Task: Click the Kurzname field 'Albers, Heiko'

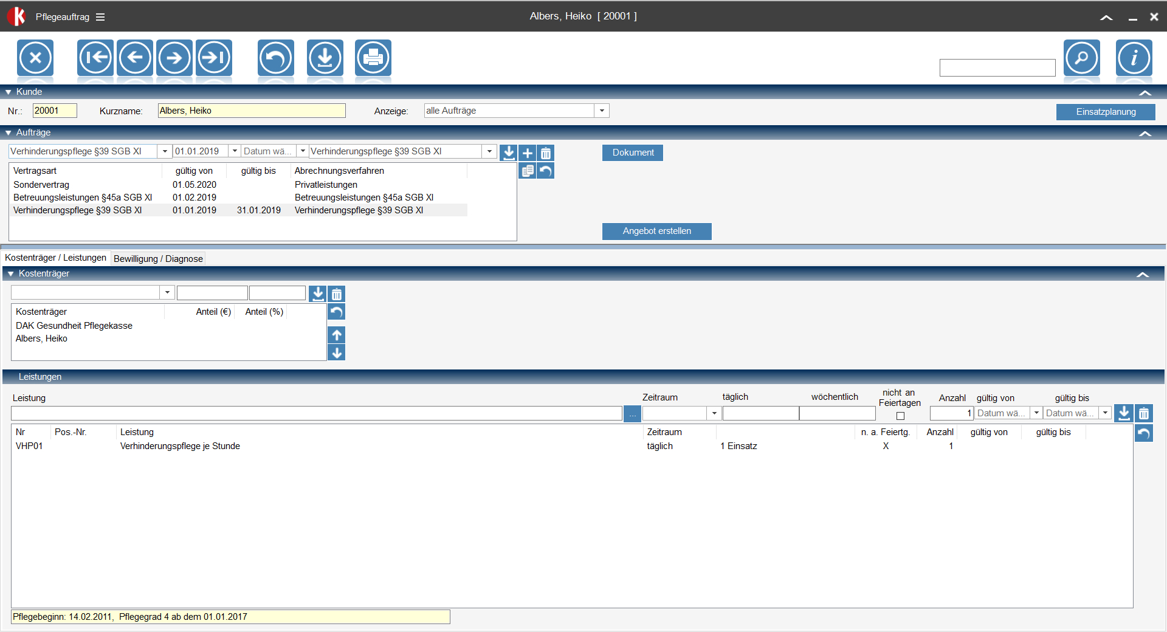Action: pos(252,111)
